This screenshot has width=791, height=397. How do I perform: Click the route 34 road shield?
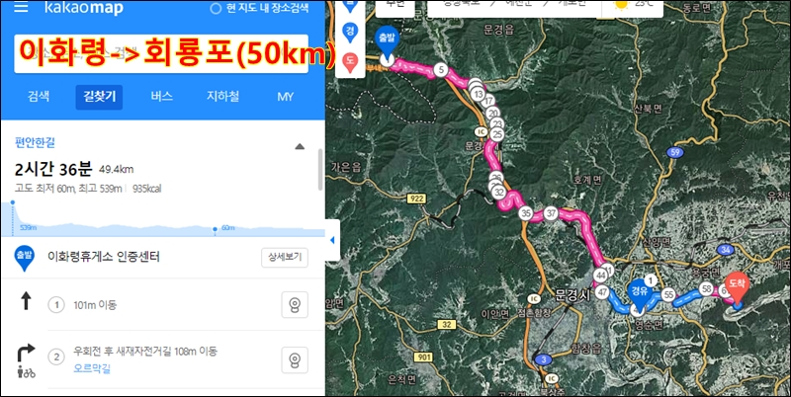(725, 250)
